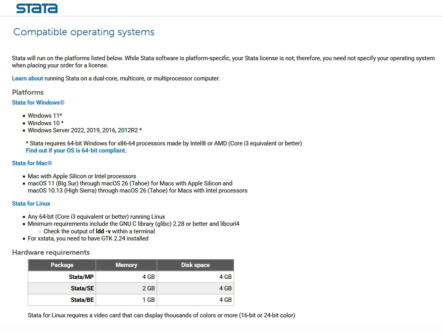Select the Stata/SE row label
The image size is (442, 332).
click(x=82, y=288)
